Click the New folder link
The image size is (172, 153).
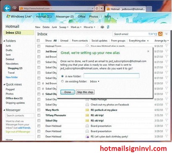tap(12, 77)
